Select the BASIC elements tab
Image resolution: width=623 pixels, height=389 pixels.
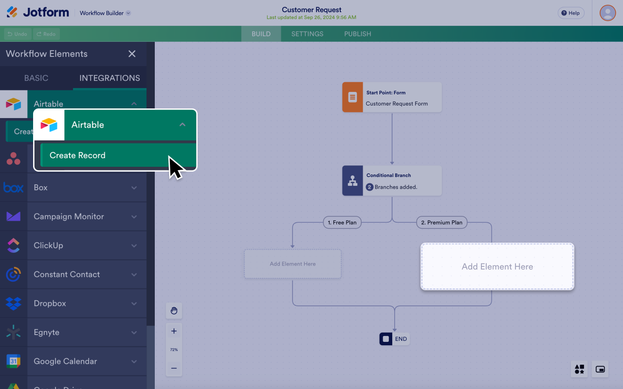[37, 78]
